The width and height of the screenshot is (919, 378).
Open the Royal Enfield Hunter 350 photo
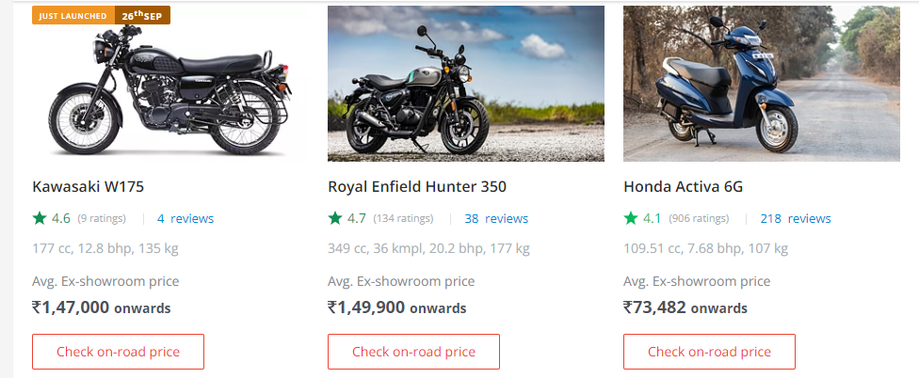point(466,85)
